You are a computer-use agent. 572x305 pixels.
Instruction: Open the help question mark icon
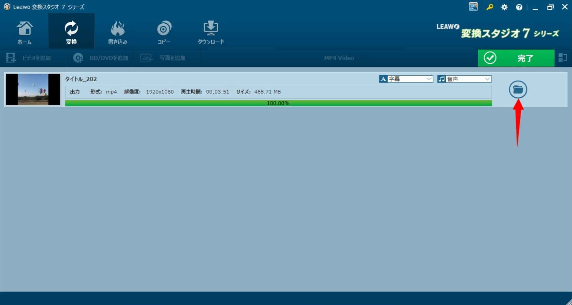(x=519, y=7)
